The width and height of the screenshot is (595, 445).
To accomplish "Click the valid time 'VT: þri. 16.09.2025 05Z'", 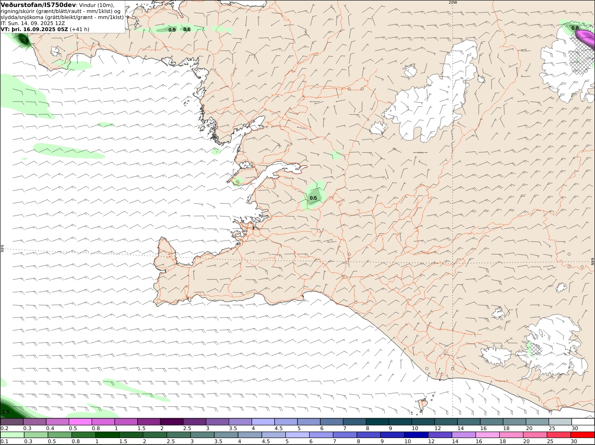I will click(35, 29).
